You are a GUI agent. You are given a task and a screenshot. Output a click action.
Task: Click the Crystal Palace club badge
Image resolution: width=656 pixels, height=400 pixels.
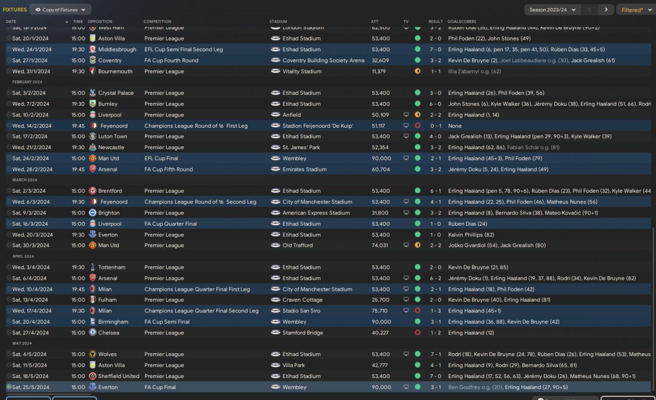point(93,93)
